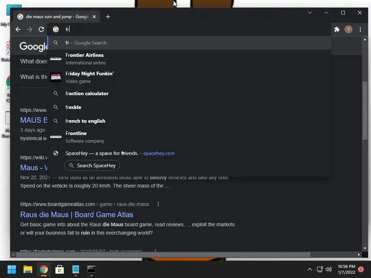The height and width of the screenshot is (278, 371).
Task: Open the tab search chevron
Action: [309, 13]
